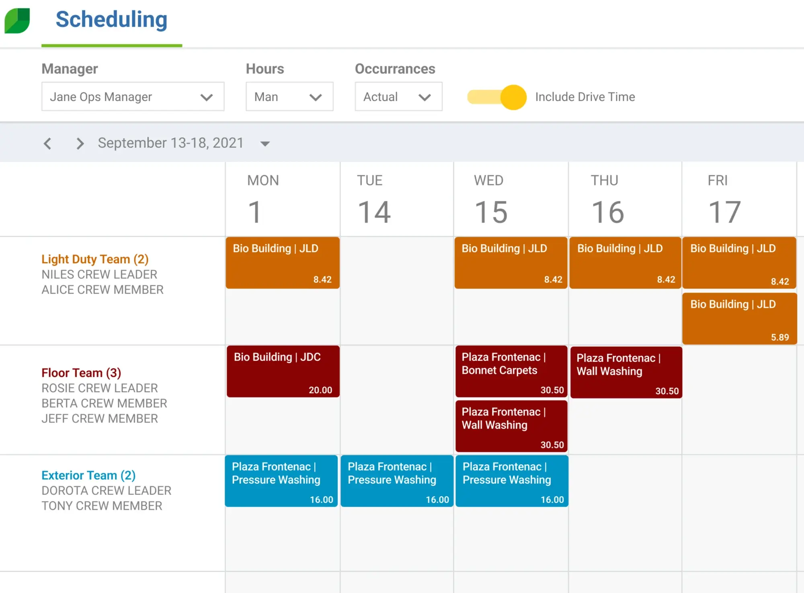Click Monday's Bio Building JLD event
Screen dimensions: 804x593
click(283, 263)
